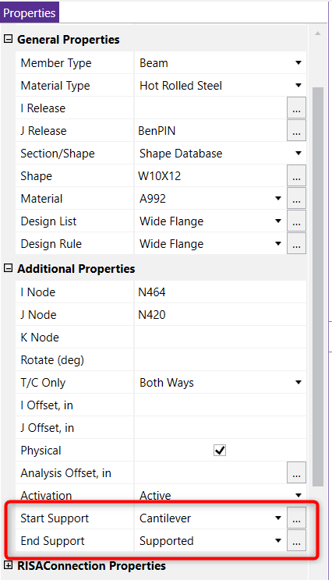Open the Member Type dropdown
The image size is (332, 580).
[298, 63]
